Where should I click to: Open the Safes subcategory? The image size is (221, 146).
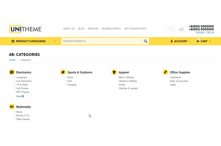tap(173, 85)
